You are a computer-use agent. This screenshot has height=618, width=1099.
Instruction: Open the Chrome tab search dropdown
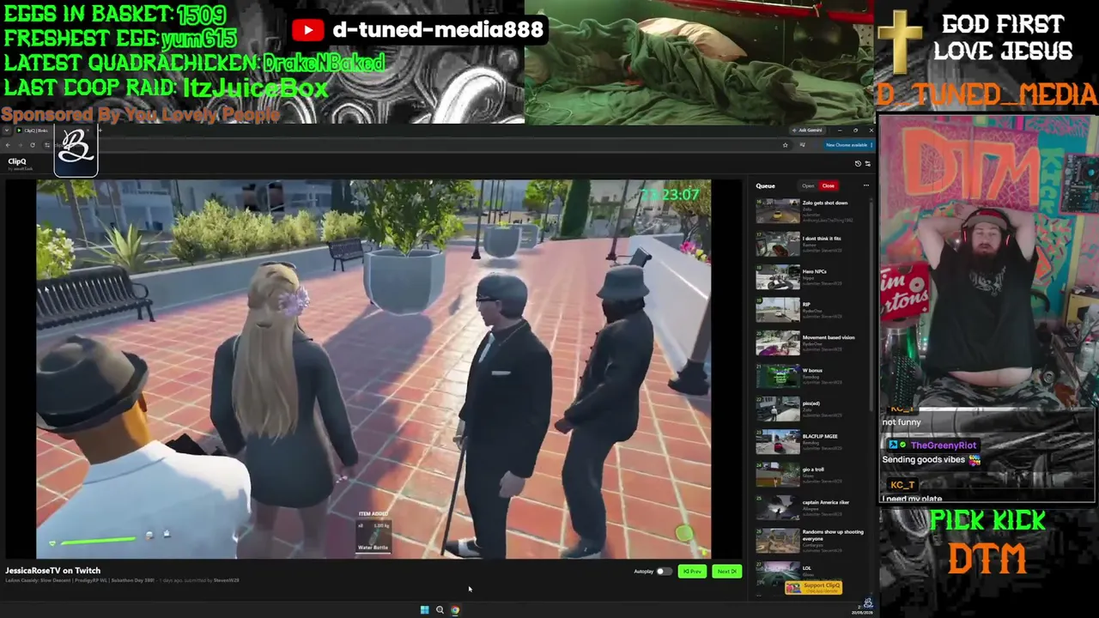coord(8,130)
